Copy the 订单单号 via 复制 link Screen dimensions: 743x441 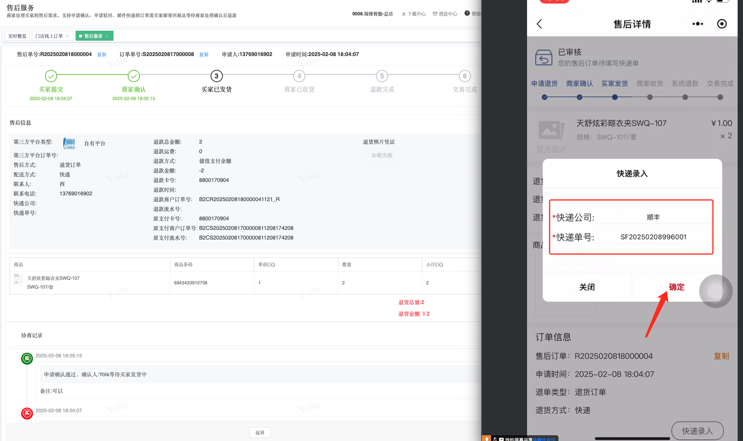204,55
